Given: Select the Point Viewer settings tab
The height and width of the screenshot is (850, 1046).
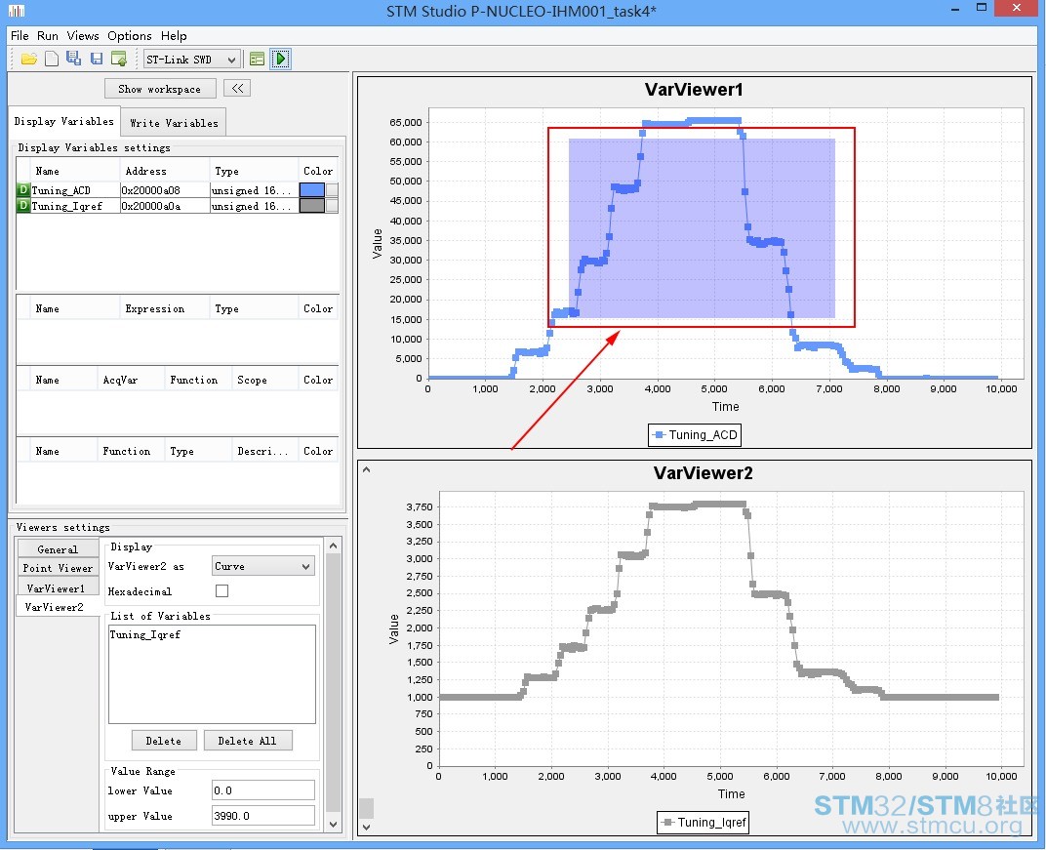Looking at the screenshot, I should click(58, 568).
